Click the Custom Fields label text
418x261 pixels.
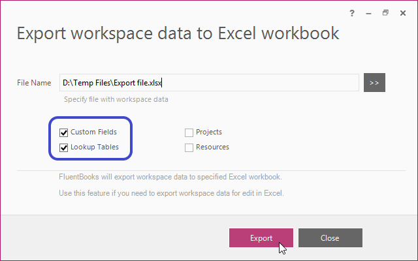pyautogui.click(x=93, y=132)
